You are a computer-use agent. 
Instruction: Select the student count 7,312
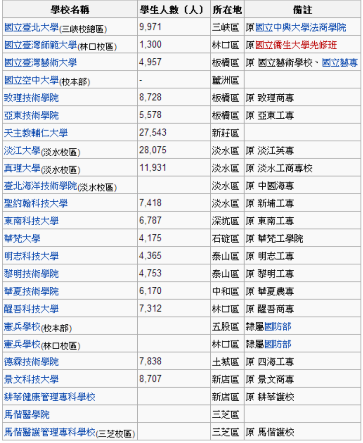(x=150, y=308)
